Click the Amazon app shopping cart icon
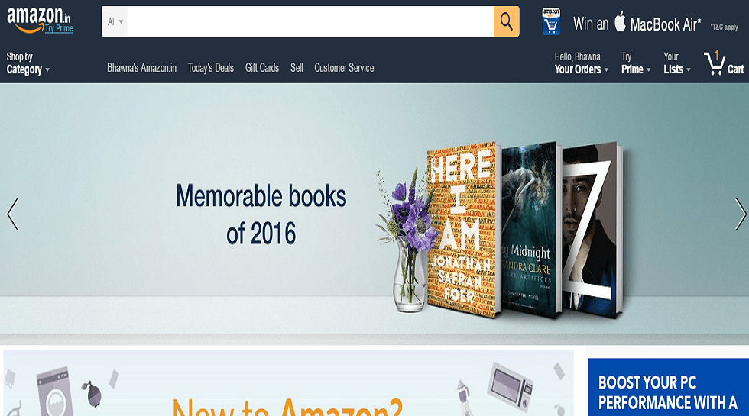 (551, 21)
